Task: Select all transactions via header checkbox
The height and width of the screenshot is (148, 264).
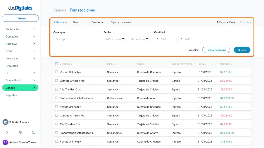Action: click(x=56, y=64)
